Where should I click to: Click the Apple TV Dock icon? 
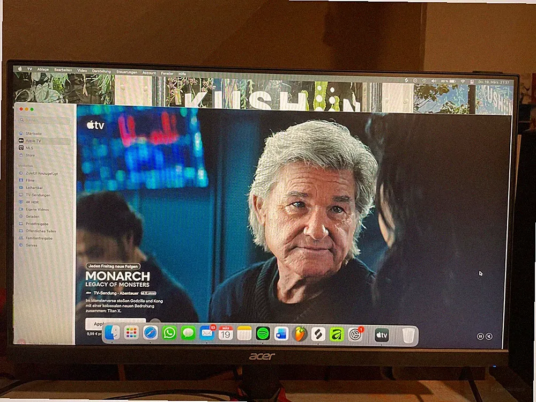tap(382, 336)
